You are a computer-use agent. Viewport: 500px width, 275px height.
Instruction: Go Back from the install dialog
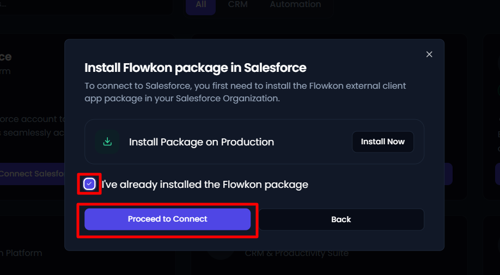point(341,219)
